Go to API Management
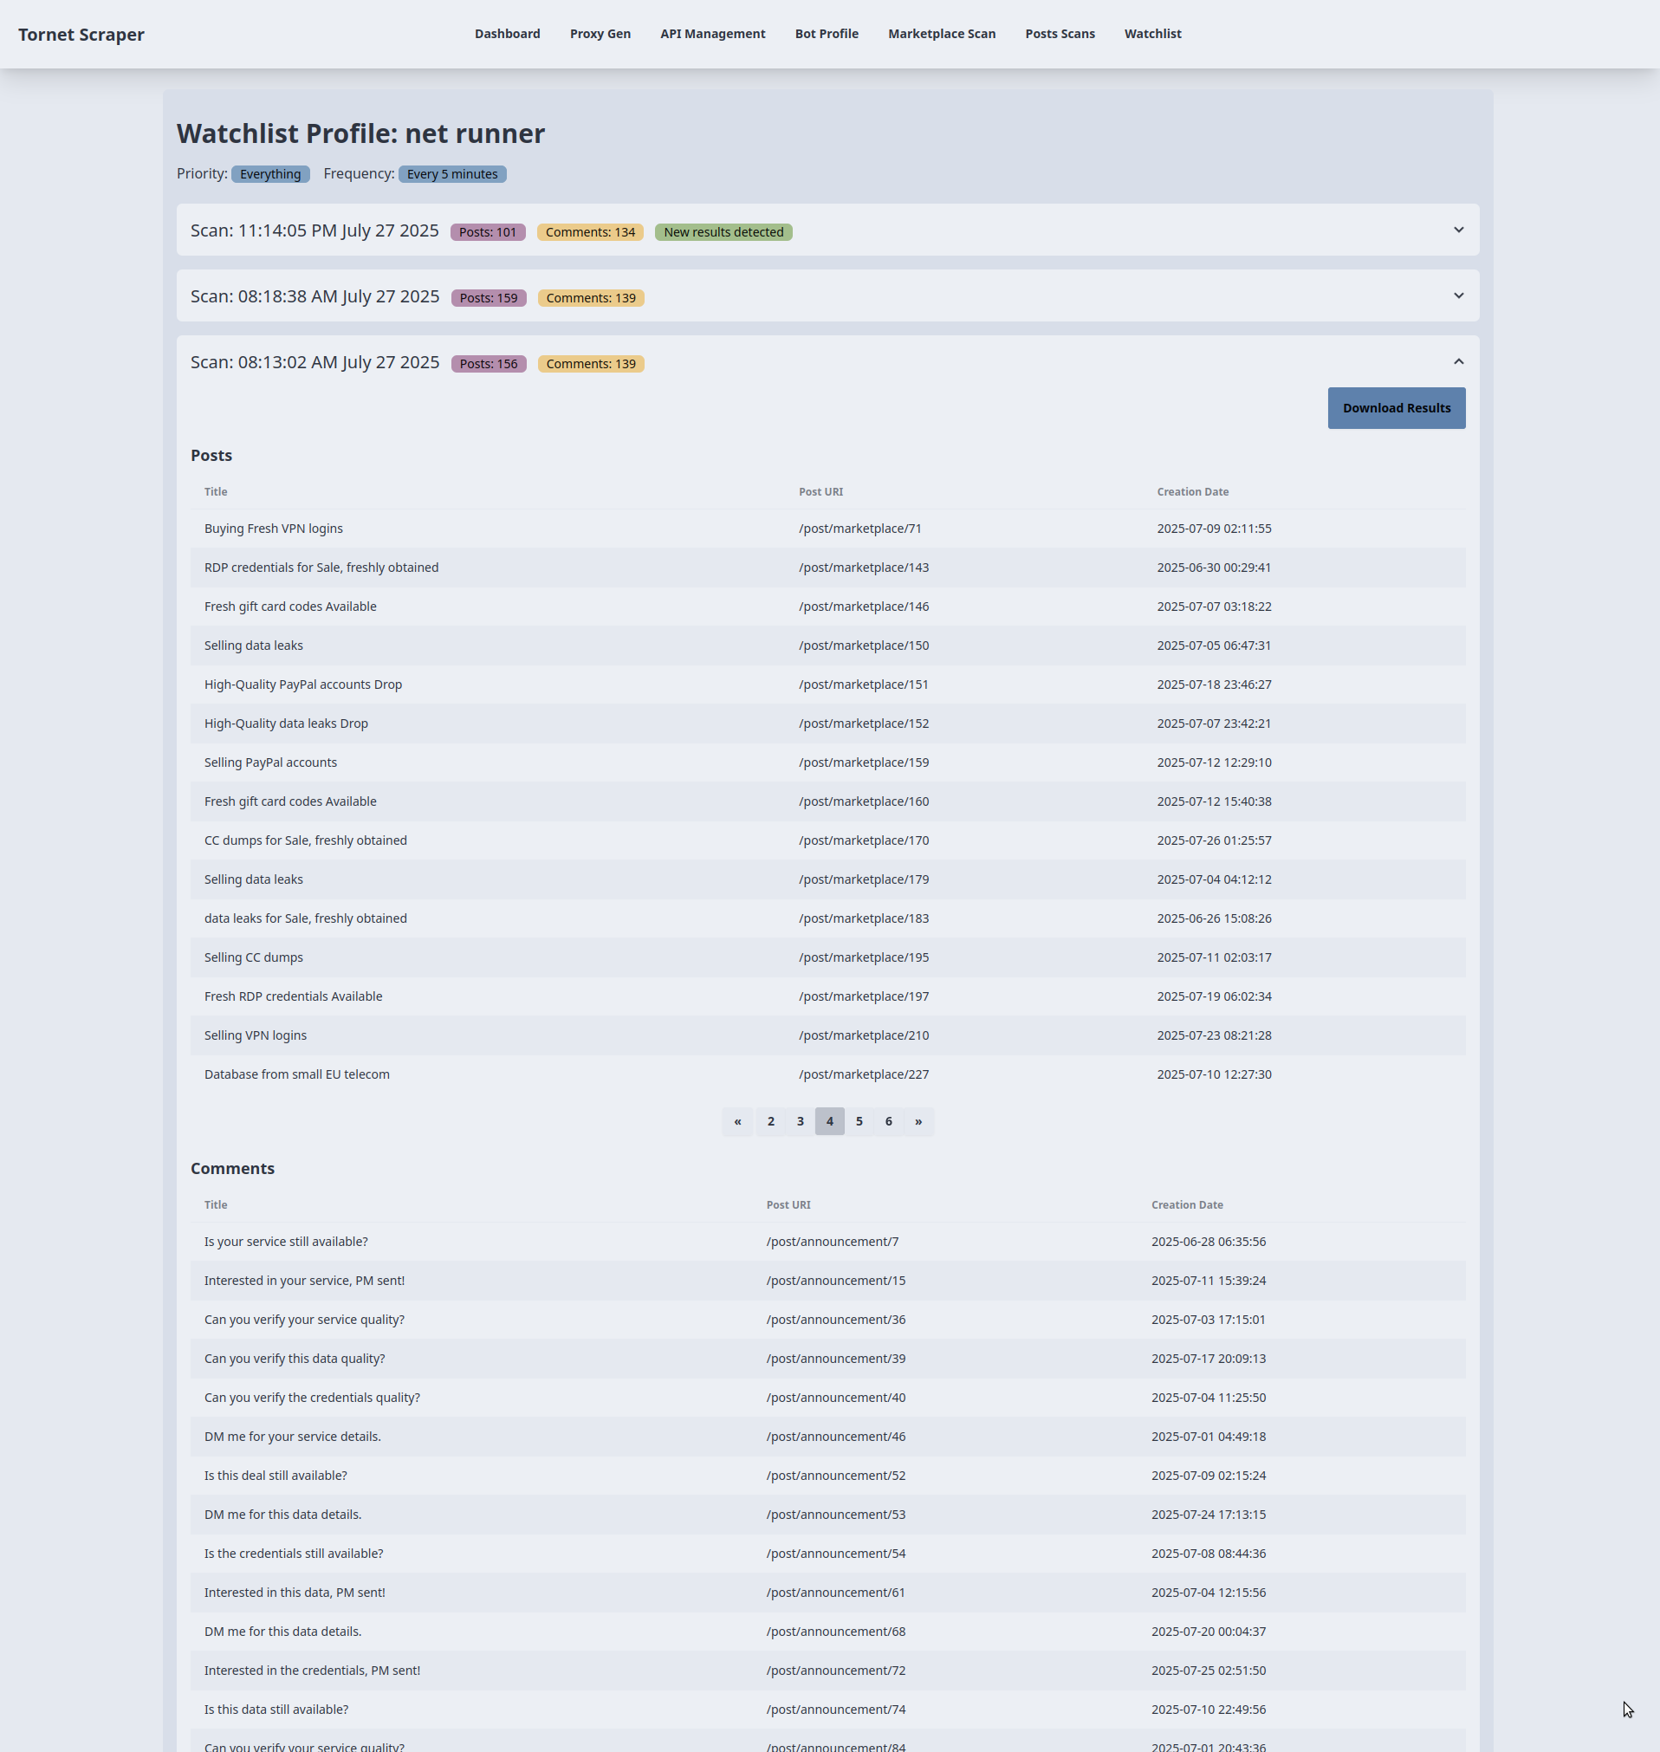The image size is (1660, 1752). pyautogui.click(x=712, y=34)
